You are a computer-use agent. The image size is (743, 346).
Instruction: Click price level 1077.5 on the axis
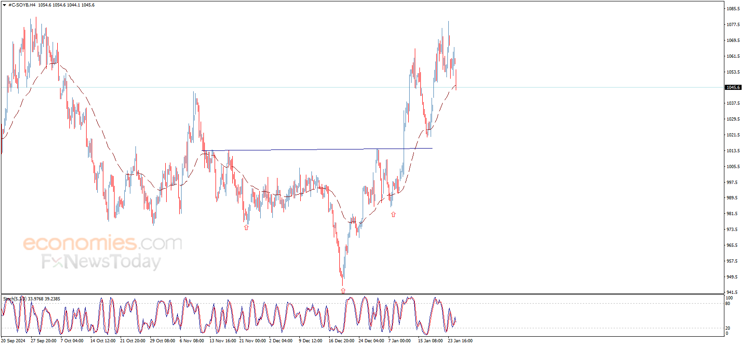733,25
